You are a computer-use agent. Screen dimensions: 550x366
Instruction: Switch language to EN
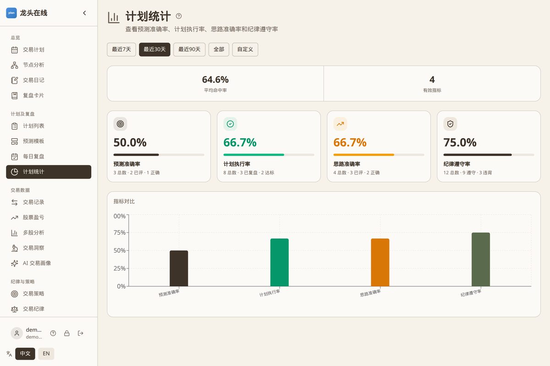point(46,354)
